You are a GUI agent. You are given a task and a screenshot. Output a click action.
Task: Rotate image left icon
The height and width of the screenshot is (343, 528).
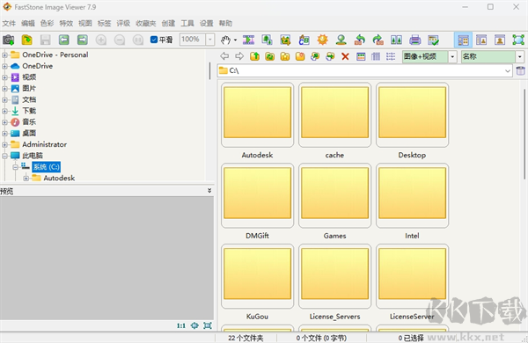[x=360, y=40]
